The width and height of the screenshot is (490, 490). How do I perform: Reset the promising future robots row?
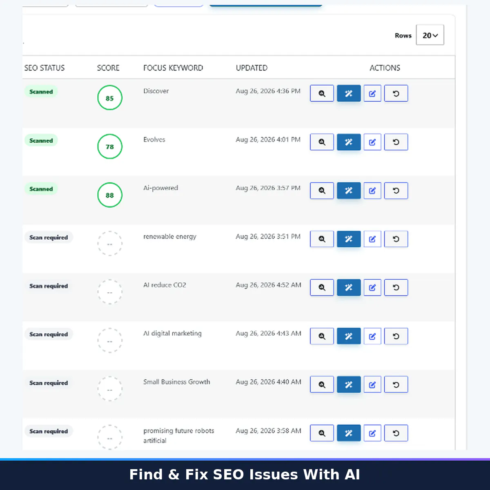pyautogui.click(x=396, y=433)
